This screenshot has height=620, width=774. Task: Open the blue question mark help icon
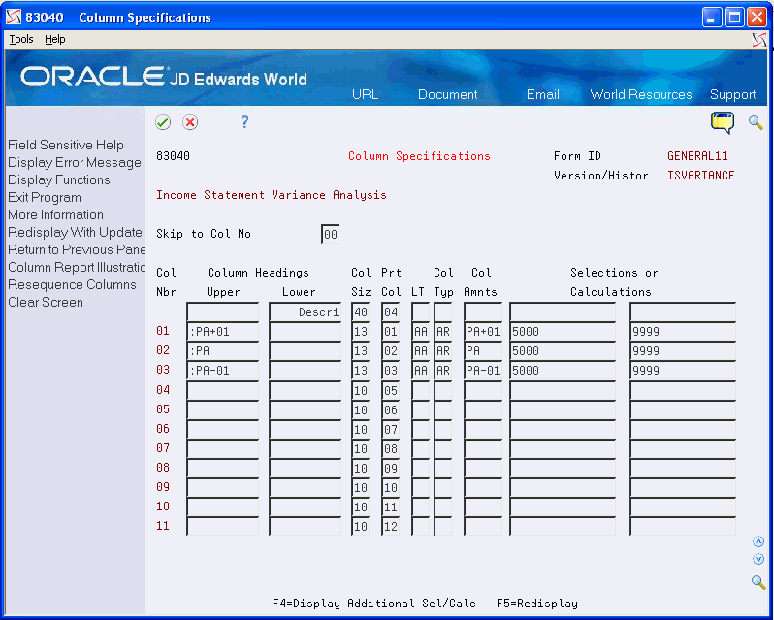tap(244, 122)
